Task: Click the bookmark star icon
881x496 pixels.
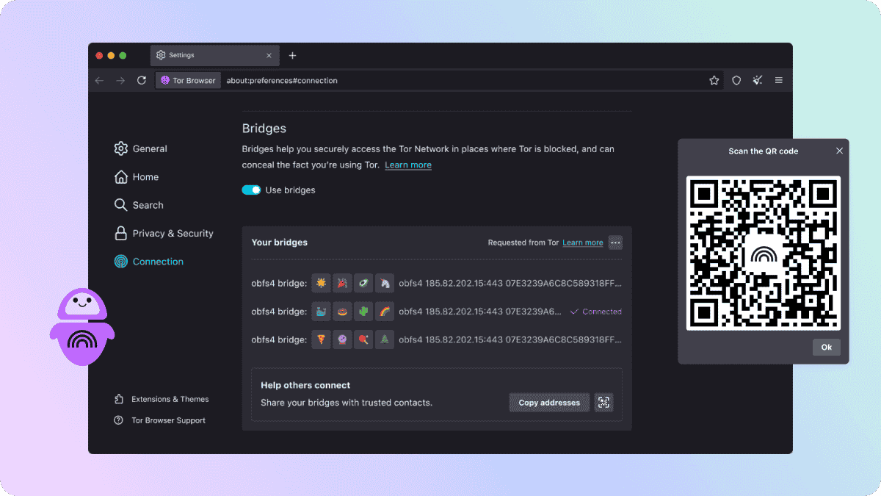Action: pyautogui.click(x=714, y=81)
